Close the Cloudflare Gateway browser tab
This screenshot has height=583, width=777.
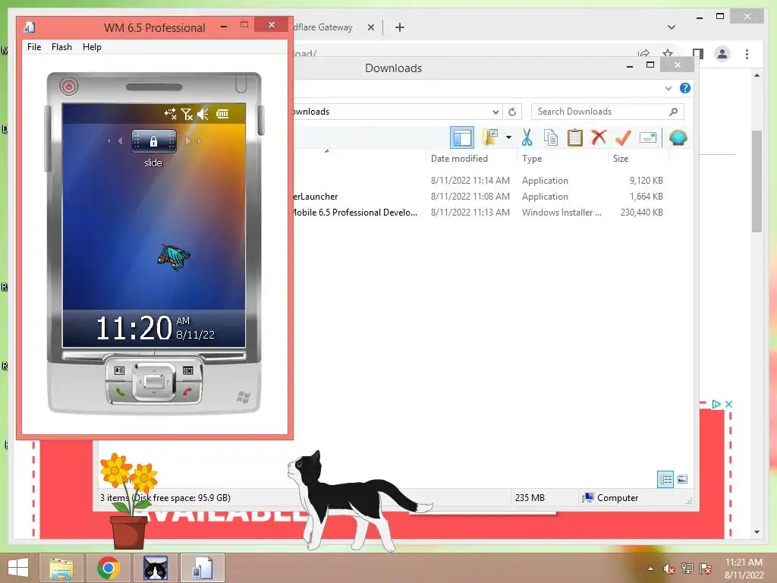pyautogui.click(x=370, y=27)
